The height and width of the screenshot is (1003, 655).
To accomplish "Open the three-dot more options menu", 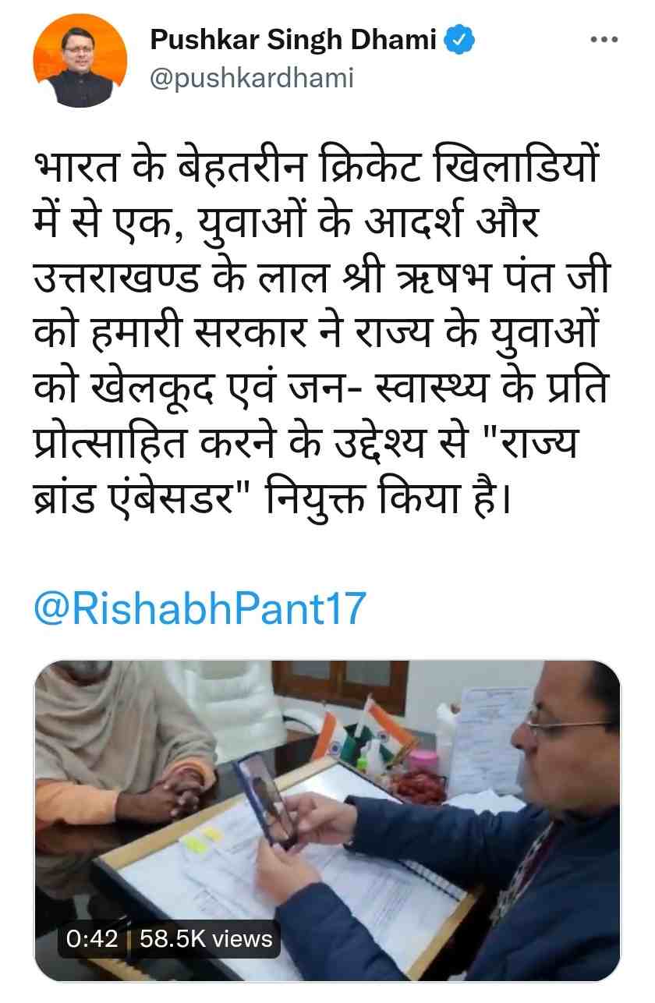I will point(604,40).
